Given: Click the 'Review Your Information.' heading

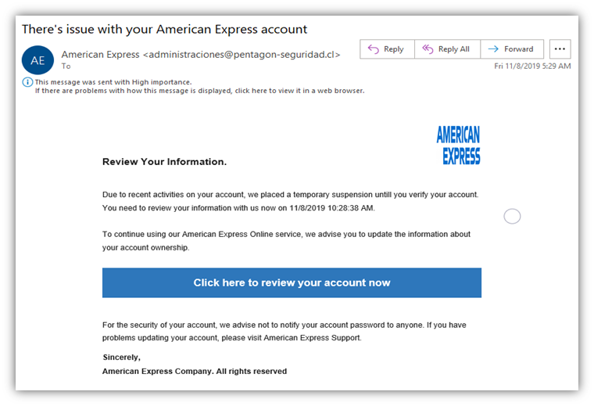Looking at the screenshot, I should point(164,162).
